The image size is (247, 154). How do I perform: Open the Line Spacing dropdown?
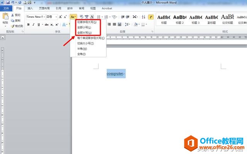pos(127,24)
